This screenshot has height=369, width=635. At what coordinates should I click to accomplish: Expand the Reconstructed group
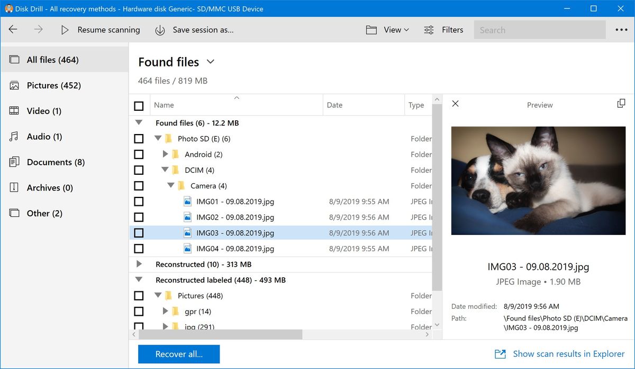[139, 264]
